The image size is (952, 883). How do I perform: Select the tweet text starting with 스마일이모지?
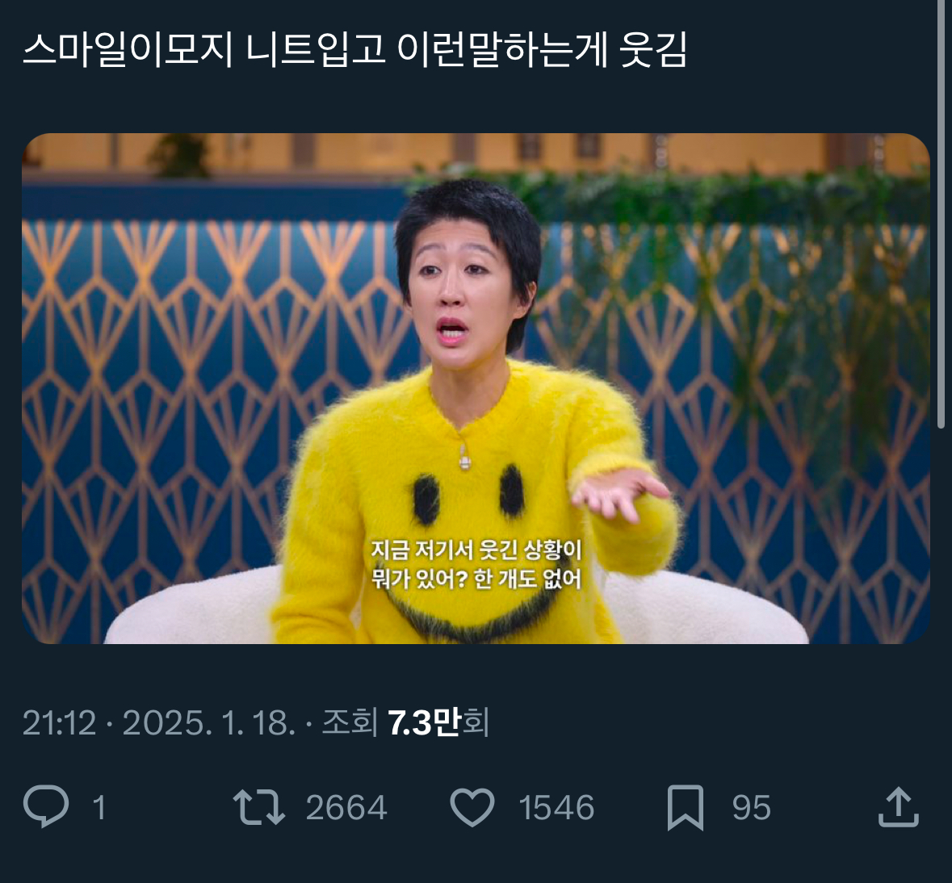(x=355, y=49)
